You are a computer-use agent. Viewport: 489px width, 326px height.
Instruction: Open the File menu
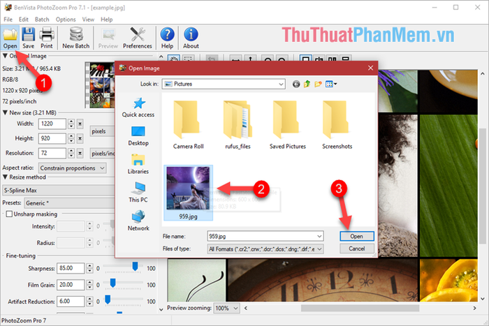8,20
